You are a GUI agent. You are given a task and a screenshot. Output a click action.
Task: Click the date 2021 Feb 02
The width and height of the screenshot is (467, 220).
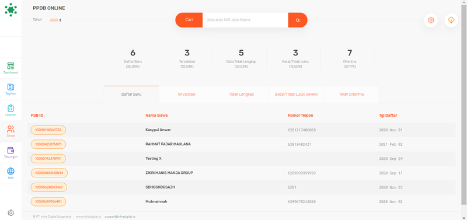(x=391, y=144)
